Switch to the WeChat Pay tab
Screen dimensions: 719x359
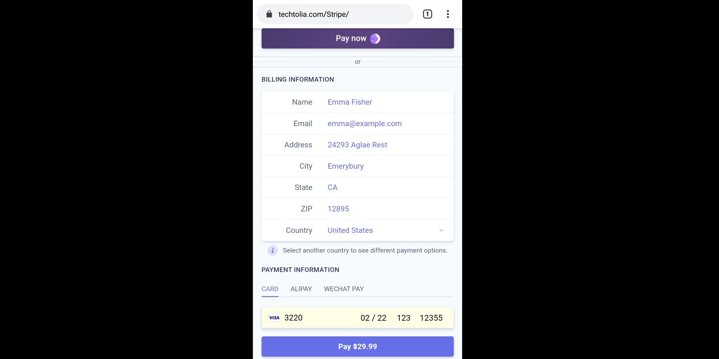point(344,289)
